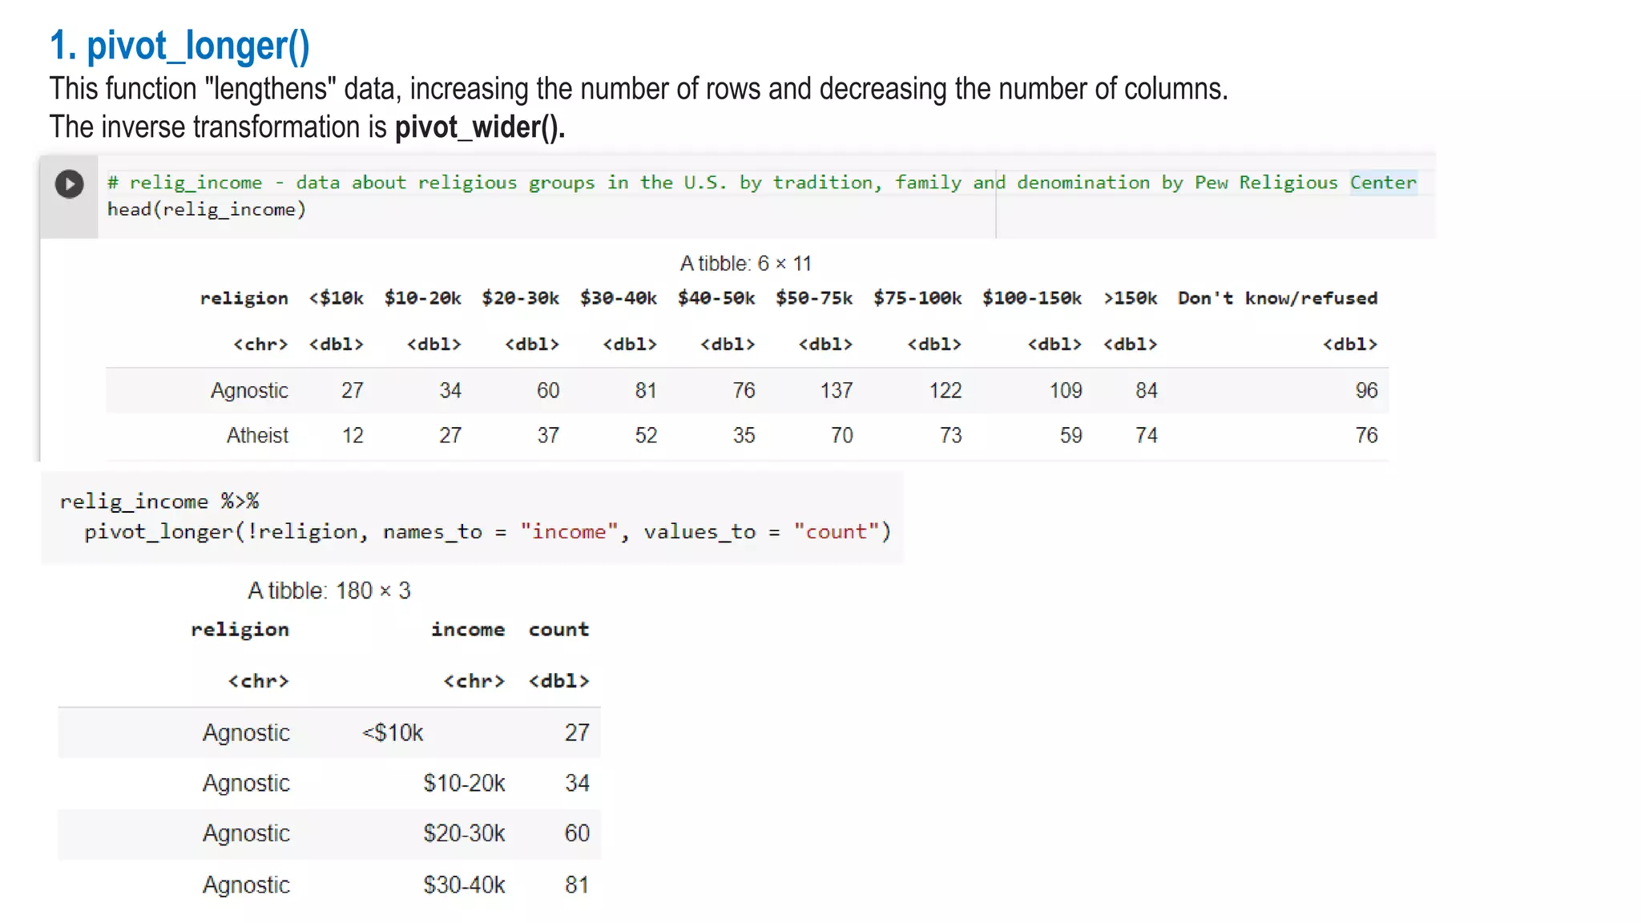The width and height of the screenshot is (1641, 923).
Task: Click 'A tibble: 180 × 3' caption
Action: click(x=329, y=590)
